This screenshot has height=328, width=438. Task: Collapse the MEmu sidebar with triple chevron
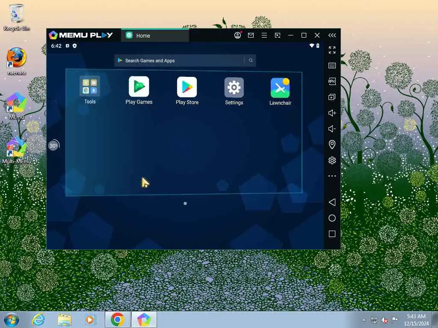pos(332,35)
